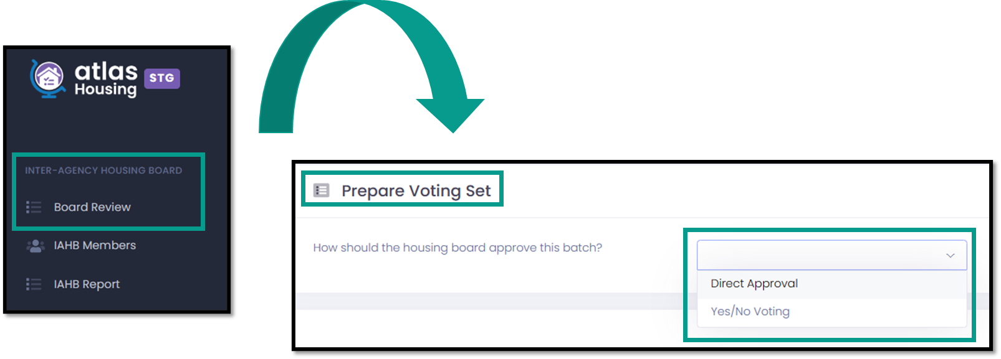Viewport: 1001px width, 359px height.
Task: Click the form icon beside Prepare Voting Set
Action: tap(321, 190)
